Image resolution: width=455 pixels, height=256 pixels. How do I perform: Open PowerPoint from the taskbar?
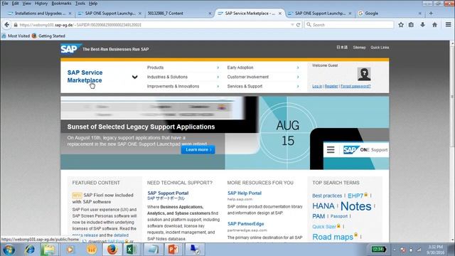pyautogui.click(x=173, y=250)
